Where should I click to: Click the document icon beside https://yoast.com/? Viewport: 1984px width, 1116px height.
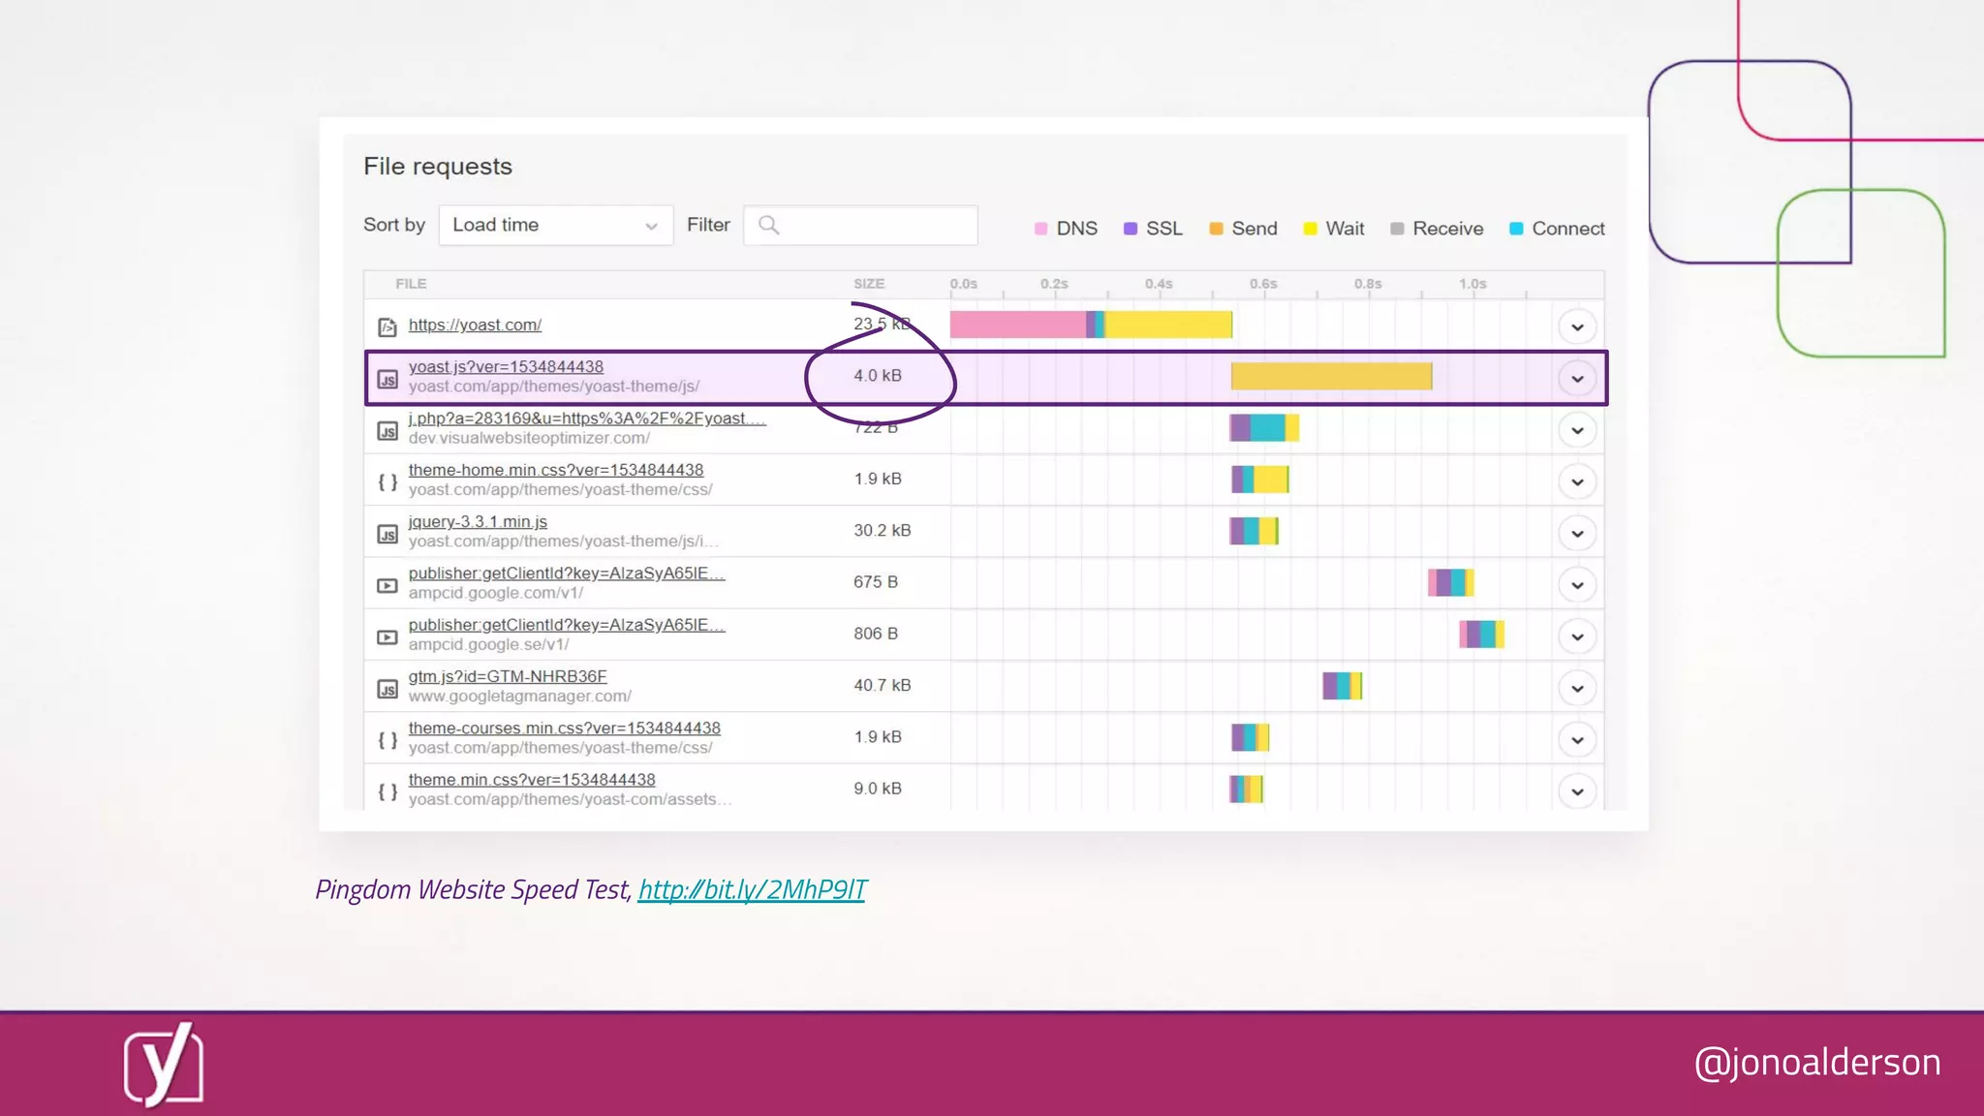[x=387, y=327]
